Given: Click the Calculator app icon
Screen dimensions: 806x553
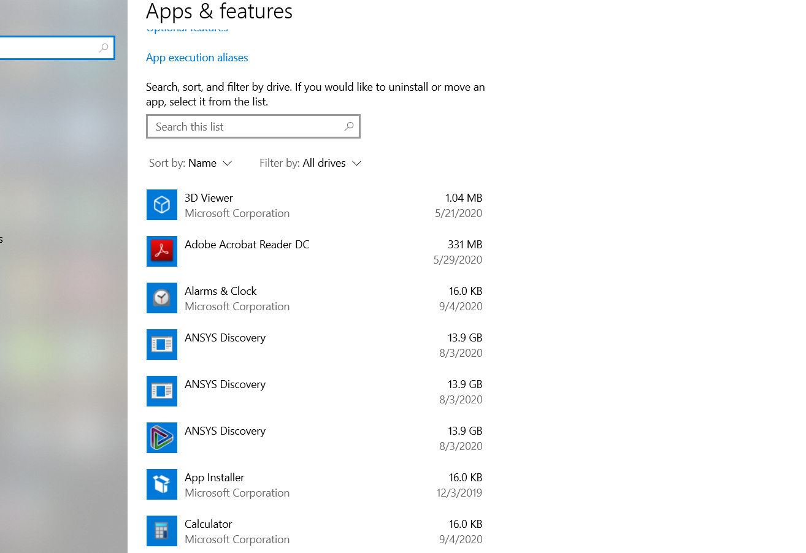Looking at the screenshot, I should 162,531.
